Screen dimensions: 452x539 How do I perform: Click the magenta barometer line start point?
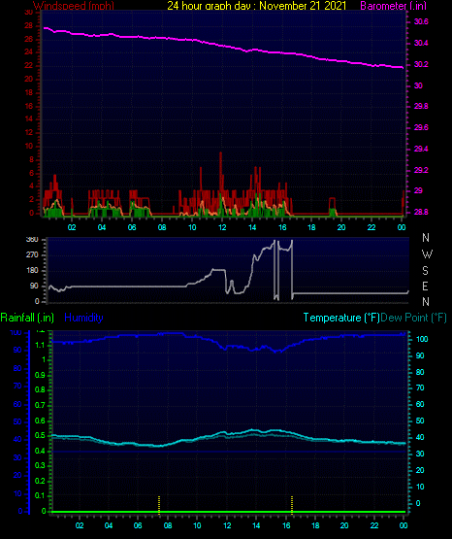[45, 28]
